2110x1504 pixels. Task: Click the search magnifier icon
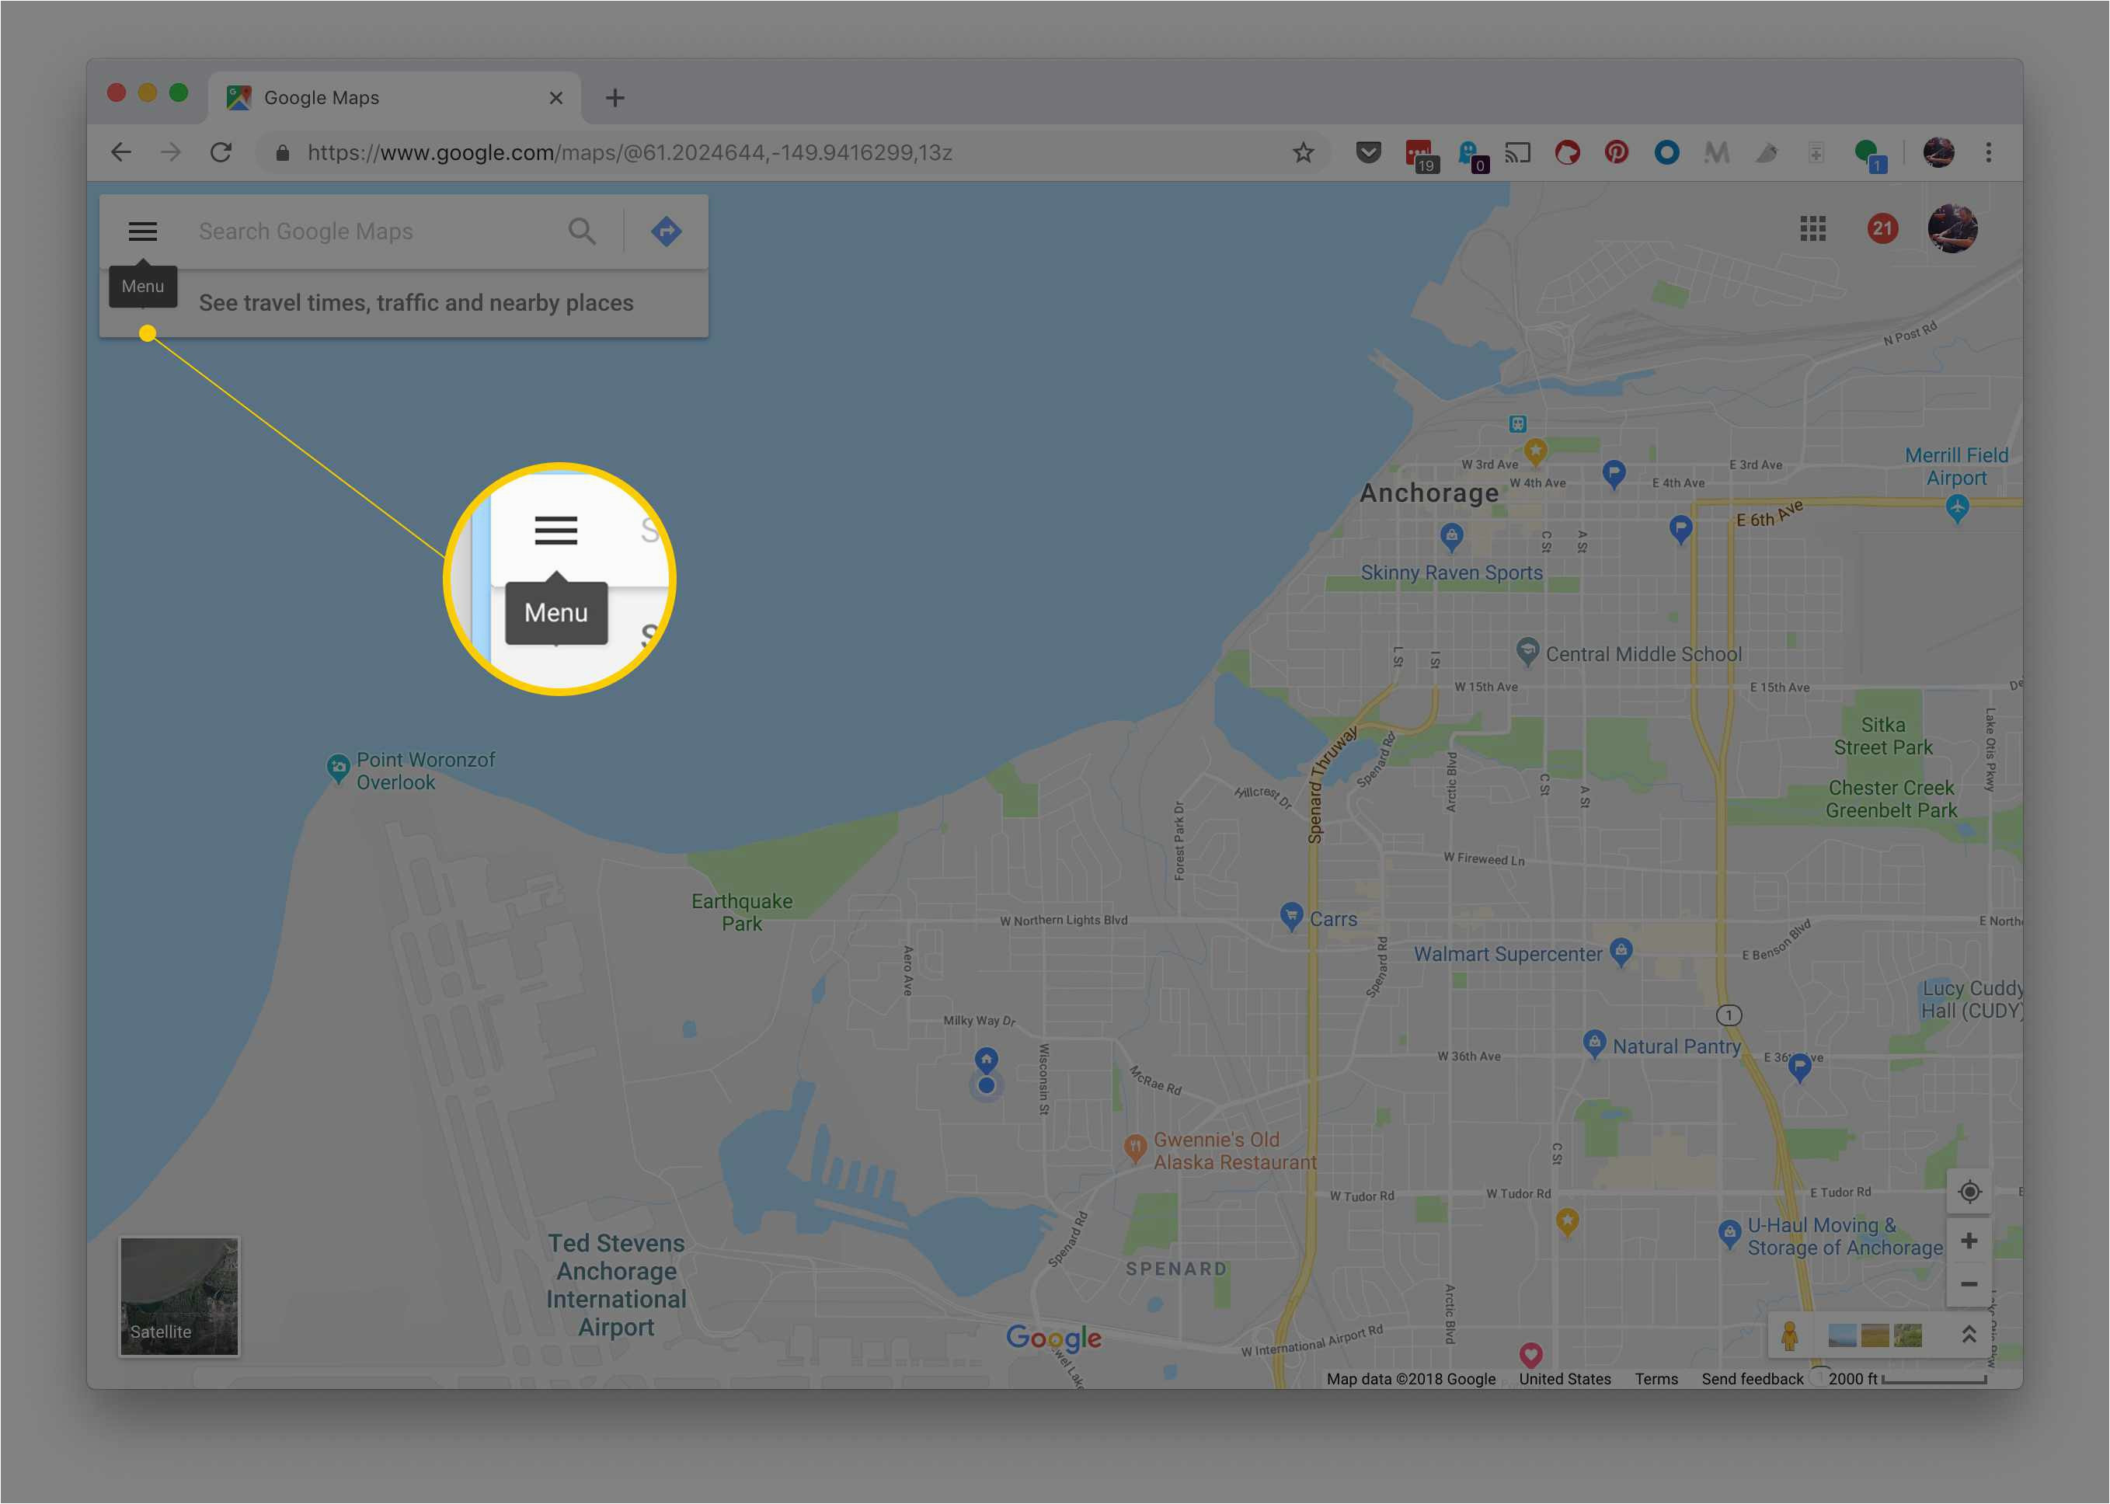(582, 231)
